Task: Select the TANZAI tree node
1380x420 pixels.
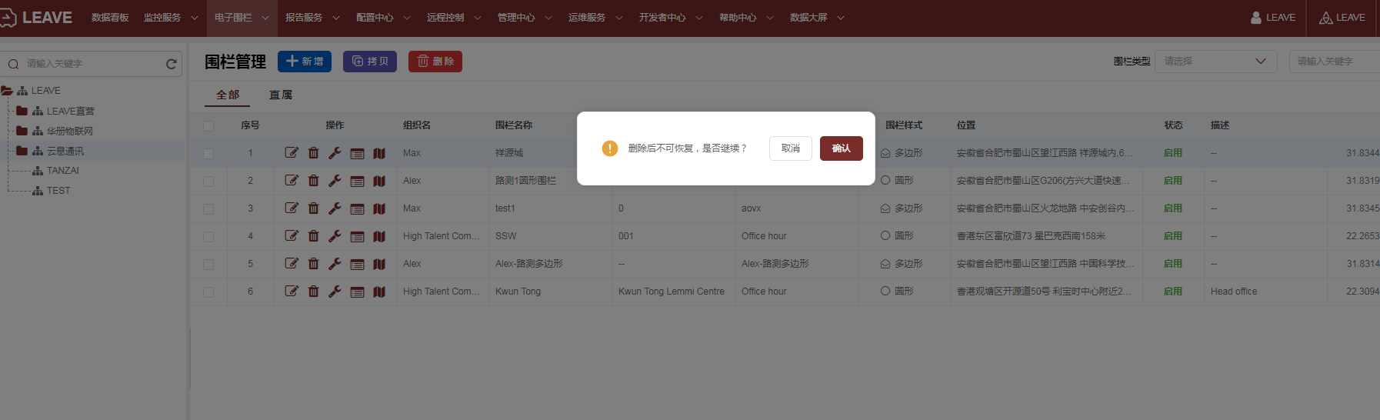Action: [62, 171]
